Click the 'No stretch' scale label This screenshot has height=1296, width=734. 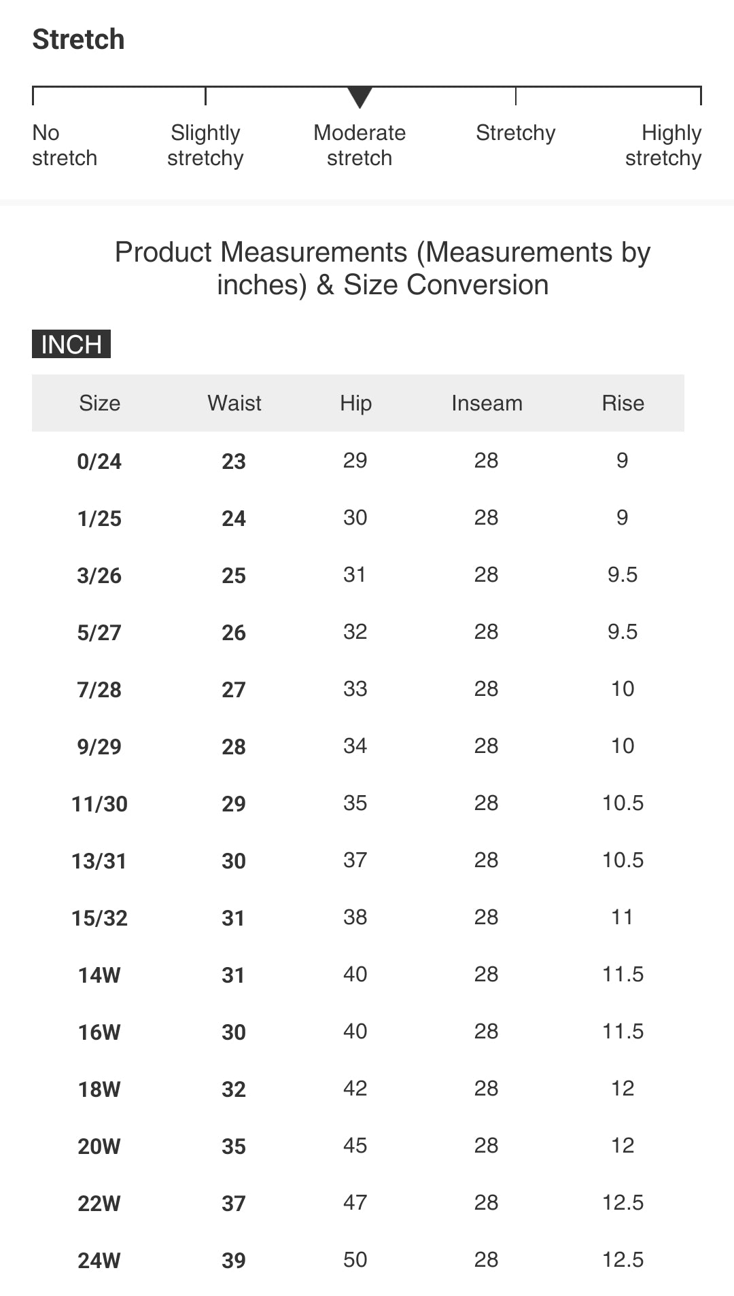(x=65, y=145)
